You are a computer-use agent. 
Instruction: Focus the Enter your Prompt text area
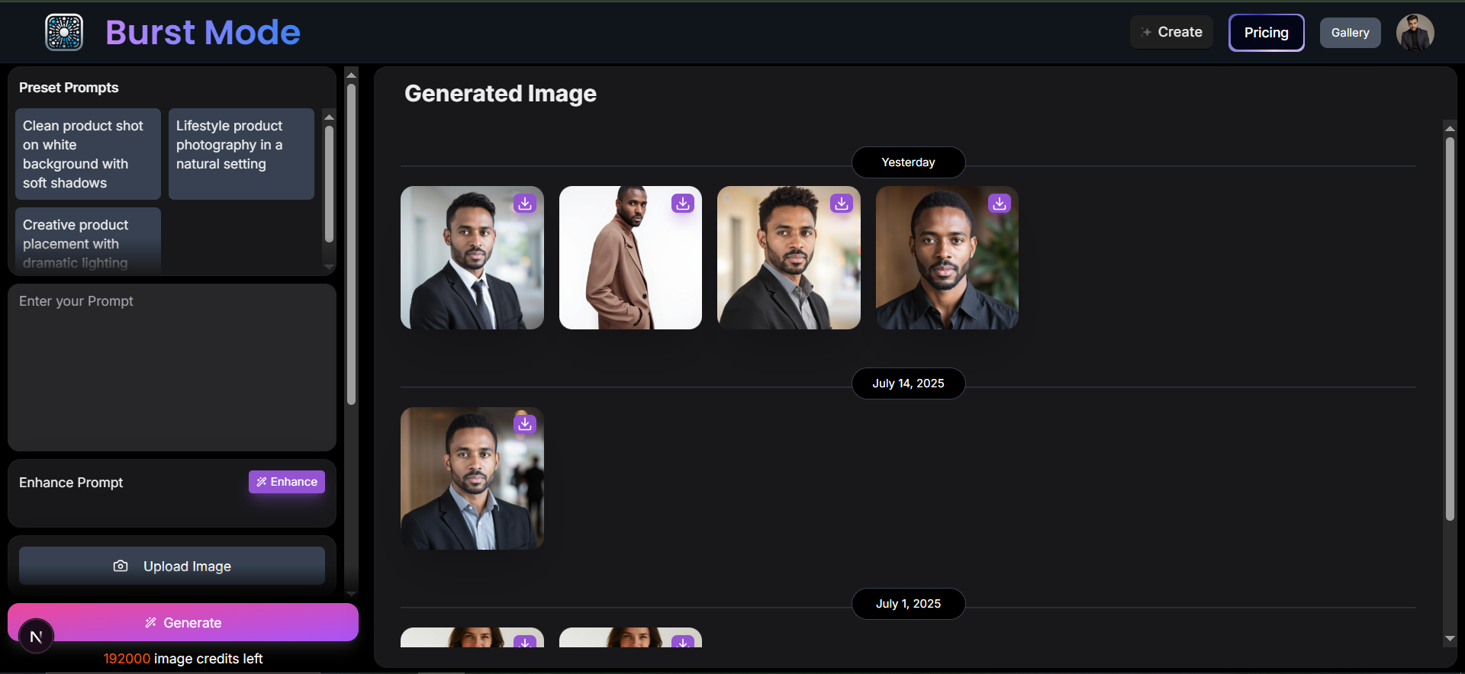coord(172,367)
